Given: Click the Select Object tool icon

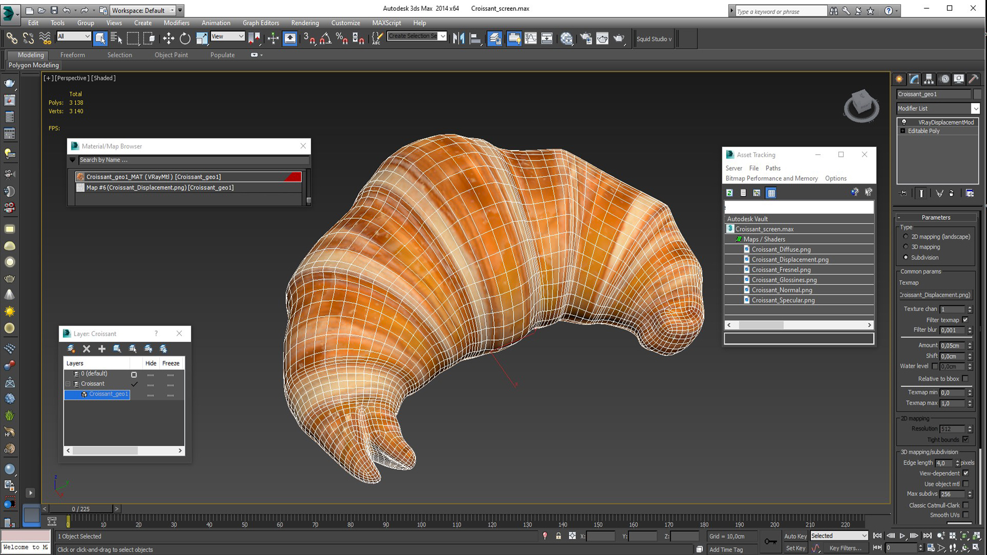Looking at the screenshot, I should [100, 38].
